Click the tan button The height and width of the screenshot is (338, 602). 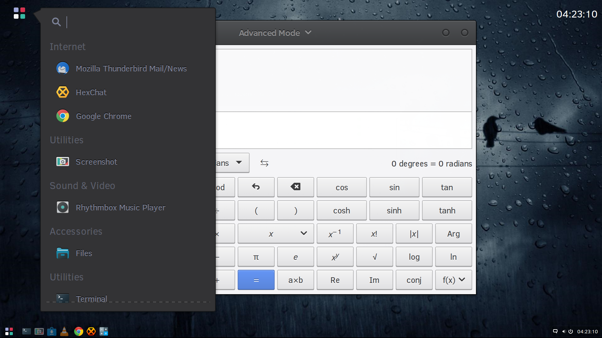447,187
